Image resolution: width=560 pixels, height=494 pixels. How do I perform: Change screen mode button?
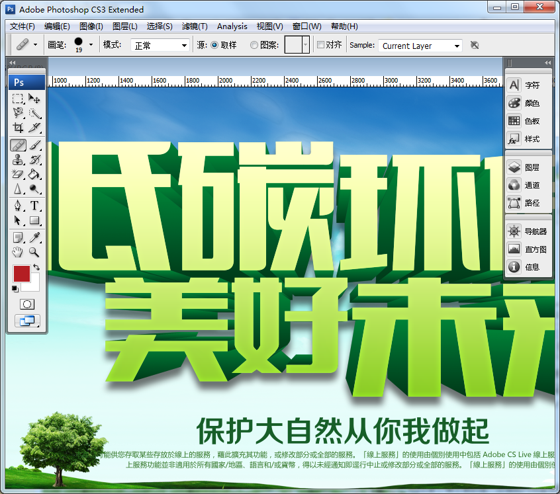(x=27, y=321)
